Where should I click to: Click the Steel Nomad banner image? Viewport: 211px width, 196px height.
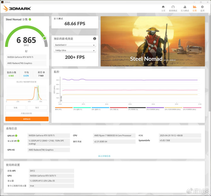[153, 41]
